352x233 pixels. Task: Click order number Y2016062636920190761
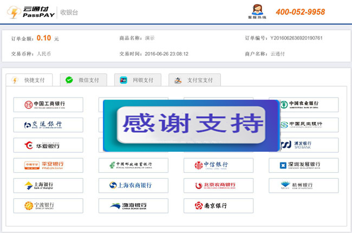coord(296,38)
